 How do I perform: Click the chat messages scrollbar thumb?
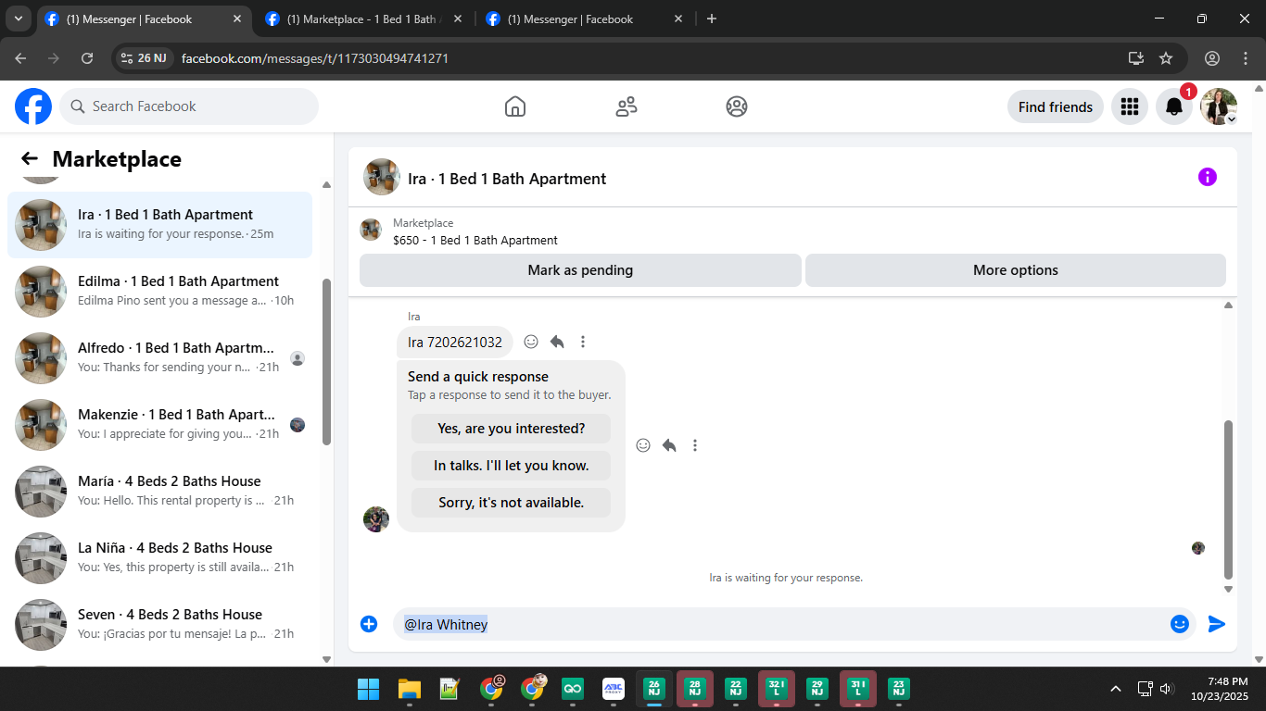coord(1229,500)
